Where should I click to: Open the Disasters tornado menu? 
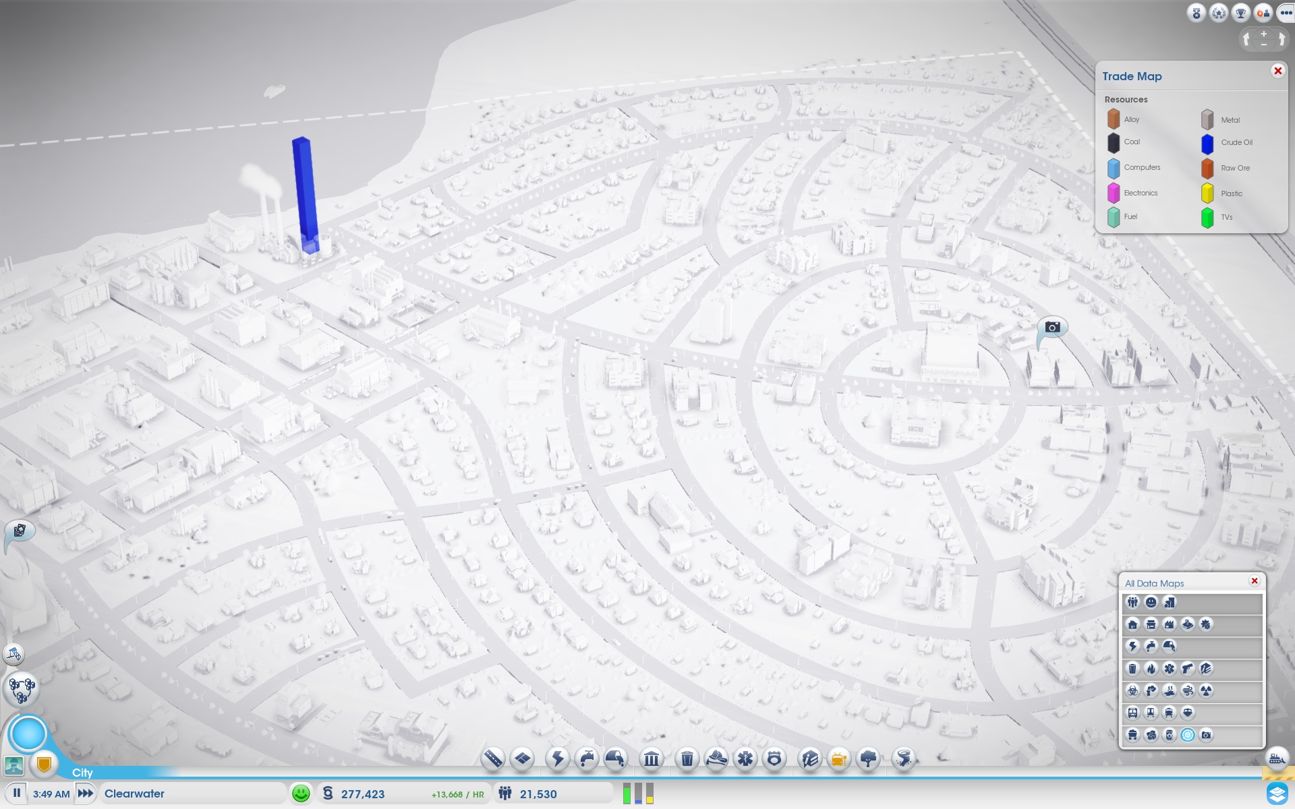pyautogui.click(x=904, y=759)
